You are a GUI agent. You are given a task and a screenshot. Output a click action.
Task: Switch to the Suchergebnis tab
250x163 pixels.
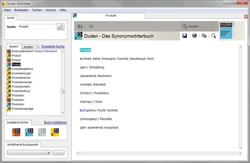pos(27,47)
